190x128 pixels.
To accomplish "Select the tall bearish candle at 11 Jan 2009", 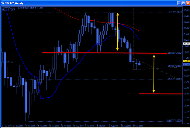I will click(x=26, y=97).
